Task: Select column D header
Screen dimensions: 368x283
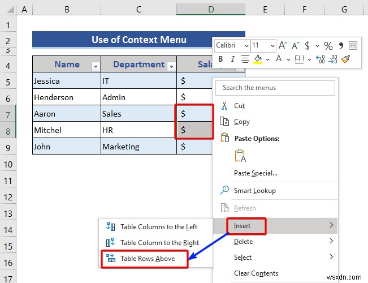Action: pos(211,10)
